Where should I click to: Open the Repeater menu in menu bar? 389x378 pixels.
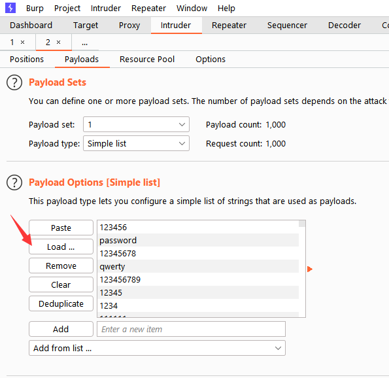[148, 9]
